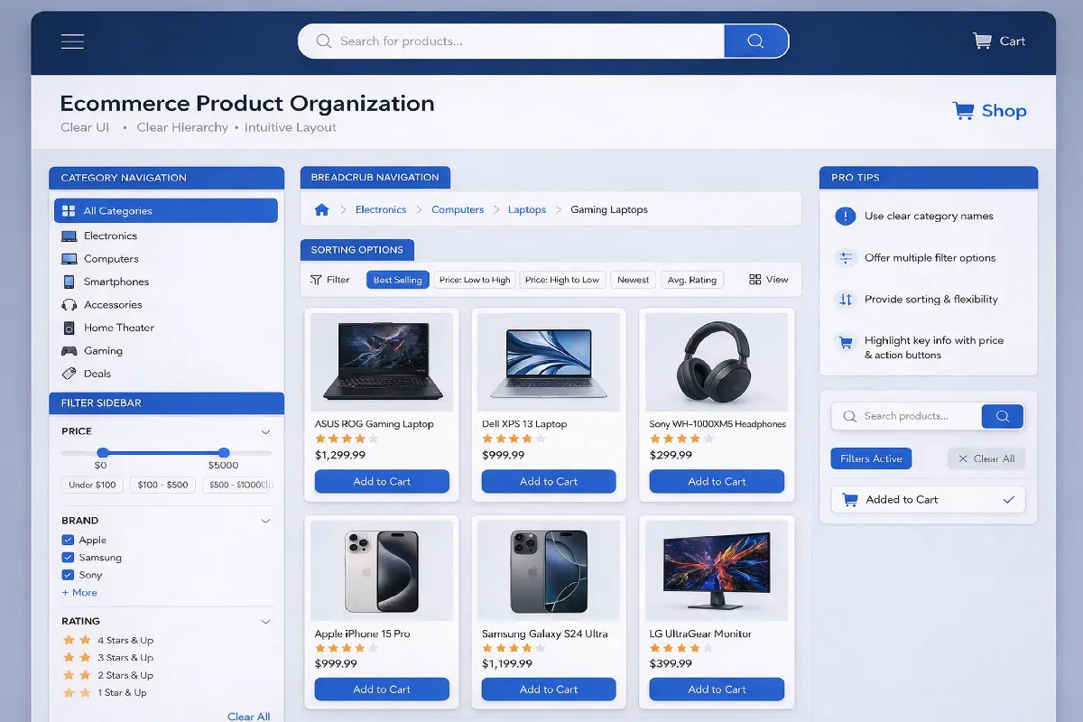The image size is (1083, 722).
Task: Select 1 Star & Up rating
Action: click(105, 693)
